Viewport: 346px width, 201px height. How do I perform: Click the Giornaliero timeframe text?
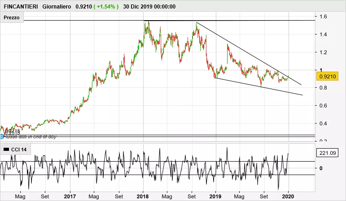coord(57,7)
